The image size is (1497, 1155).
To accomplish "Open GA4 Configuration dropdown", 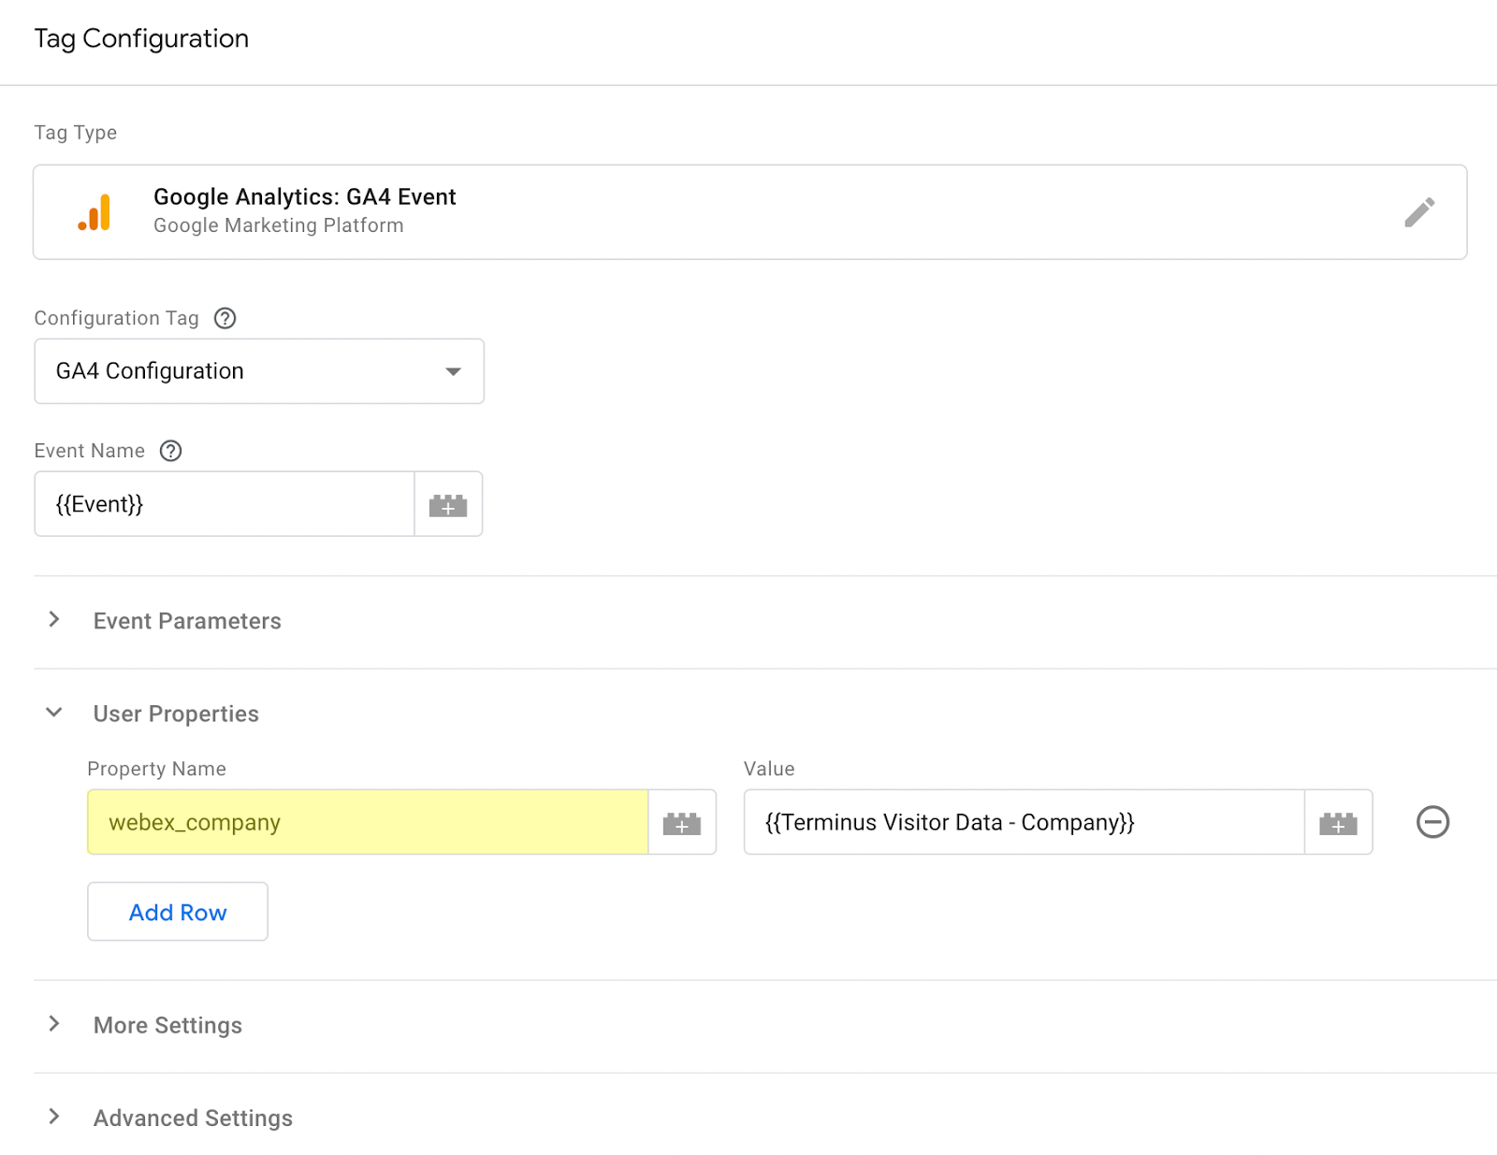I will click(259, 371).
